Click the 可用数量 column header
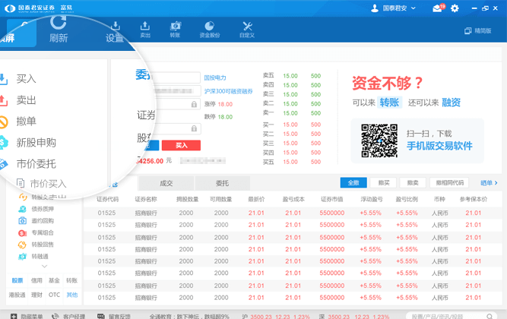The width and height of the screenshot is (507, 319). (221, 199)
